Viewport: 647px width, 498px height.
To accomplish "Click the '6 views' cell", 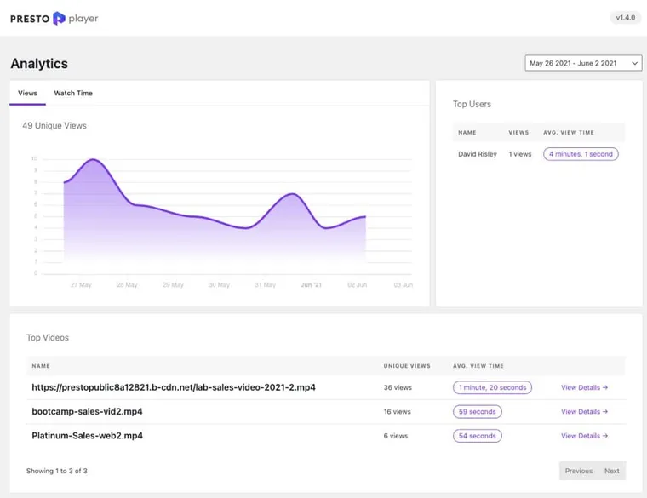I will (396, 436).
